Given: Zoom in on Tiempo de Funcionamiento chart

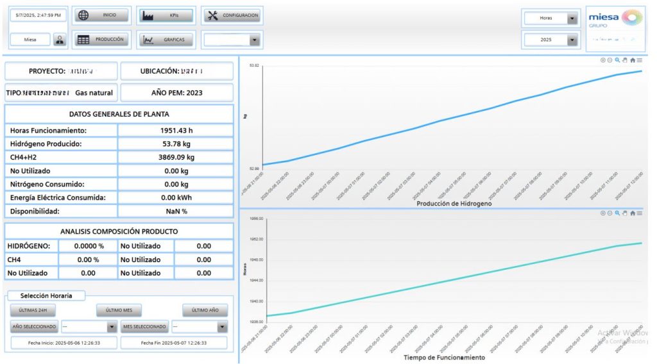Looking at the screenshot, I should [603, 213].
